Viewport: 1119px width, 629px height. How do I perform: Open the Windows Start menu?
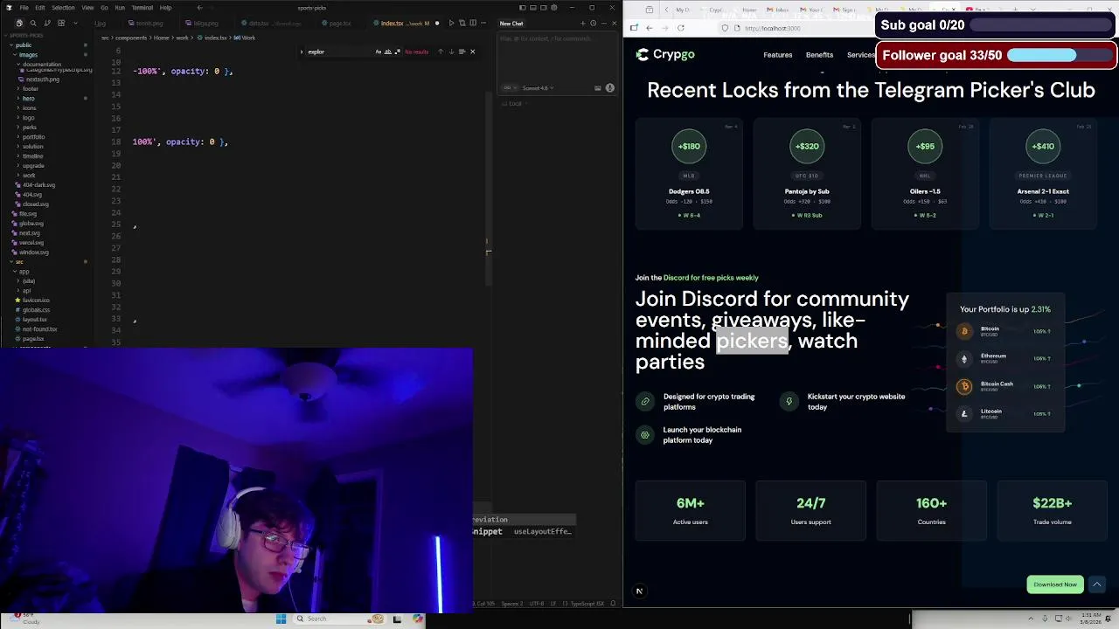pyautogui.click(x=281, y=619)
